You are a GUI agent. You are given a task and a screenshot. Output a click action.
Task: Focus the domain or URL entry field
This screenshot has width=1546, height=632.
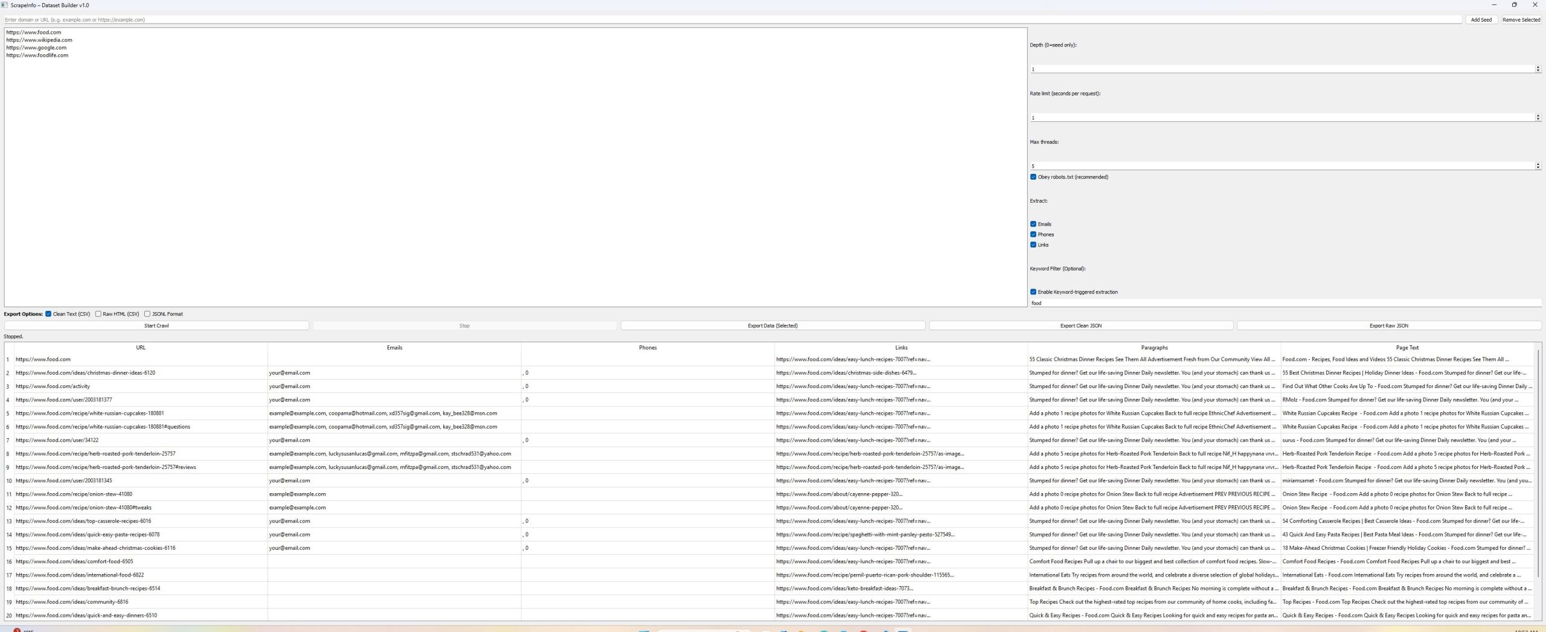[733, 20]
